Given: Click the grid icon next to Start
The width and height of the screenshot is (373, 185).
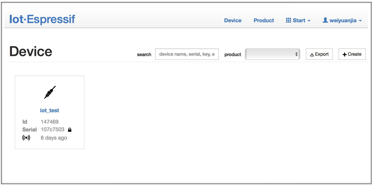Looking at the screenshot, I should click(x=288, y=20).
